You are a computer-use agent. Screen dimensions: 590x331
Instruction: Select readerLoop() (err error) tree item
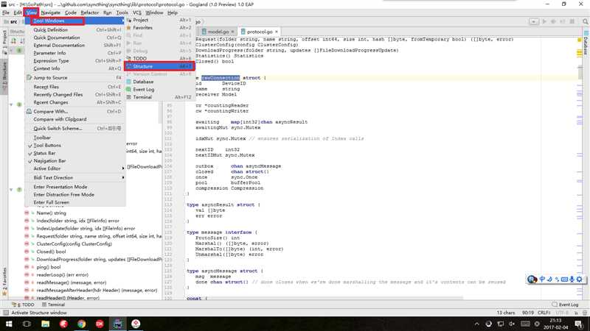(x=62, y=274)
